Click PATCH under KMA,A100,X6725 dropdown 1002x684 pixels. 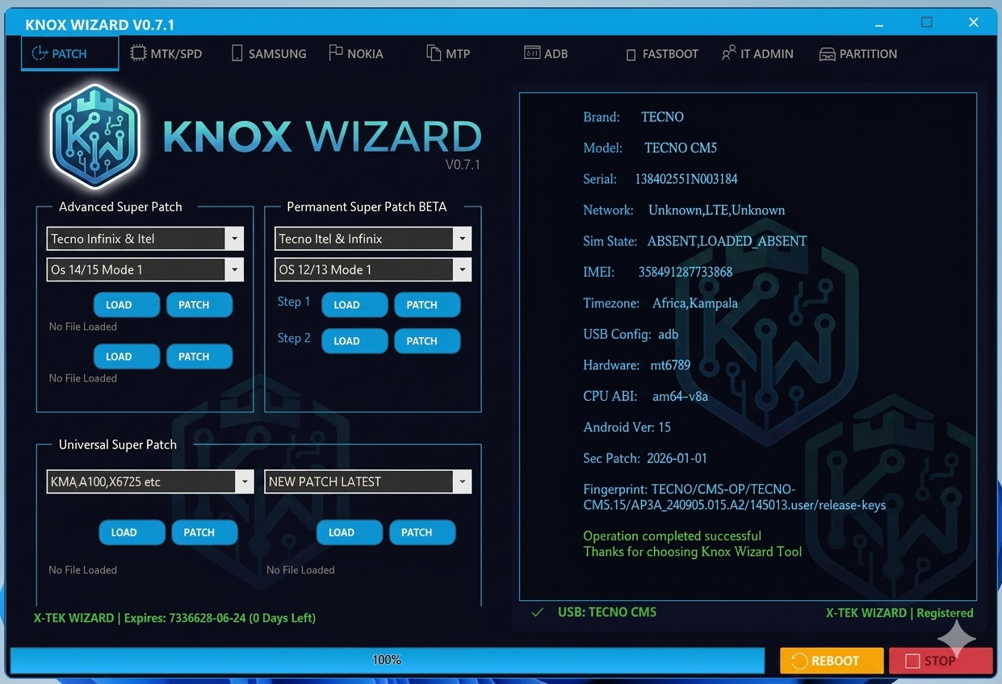(x=204, y=532)
